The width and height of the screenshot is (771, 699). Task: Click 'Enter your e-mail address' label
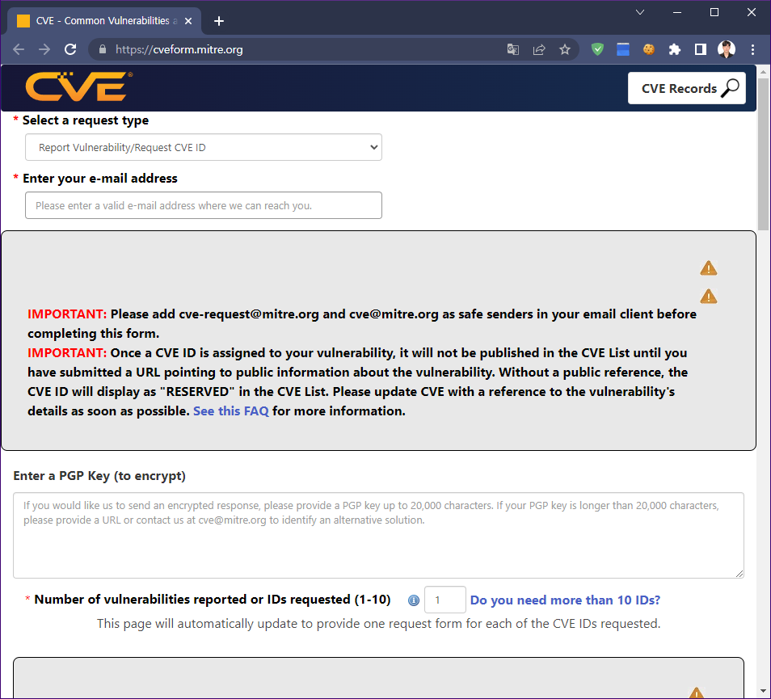click(100, 179)
